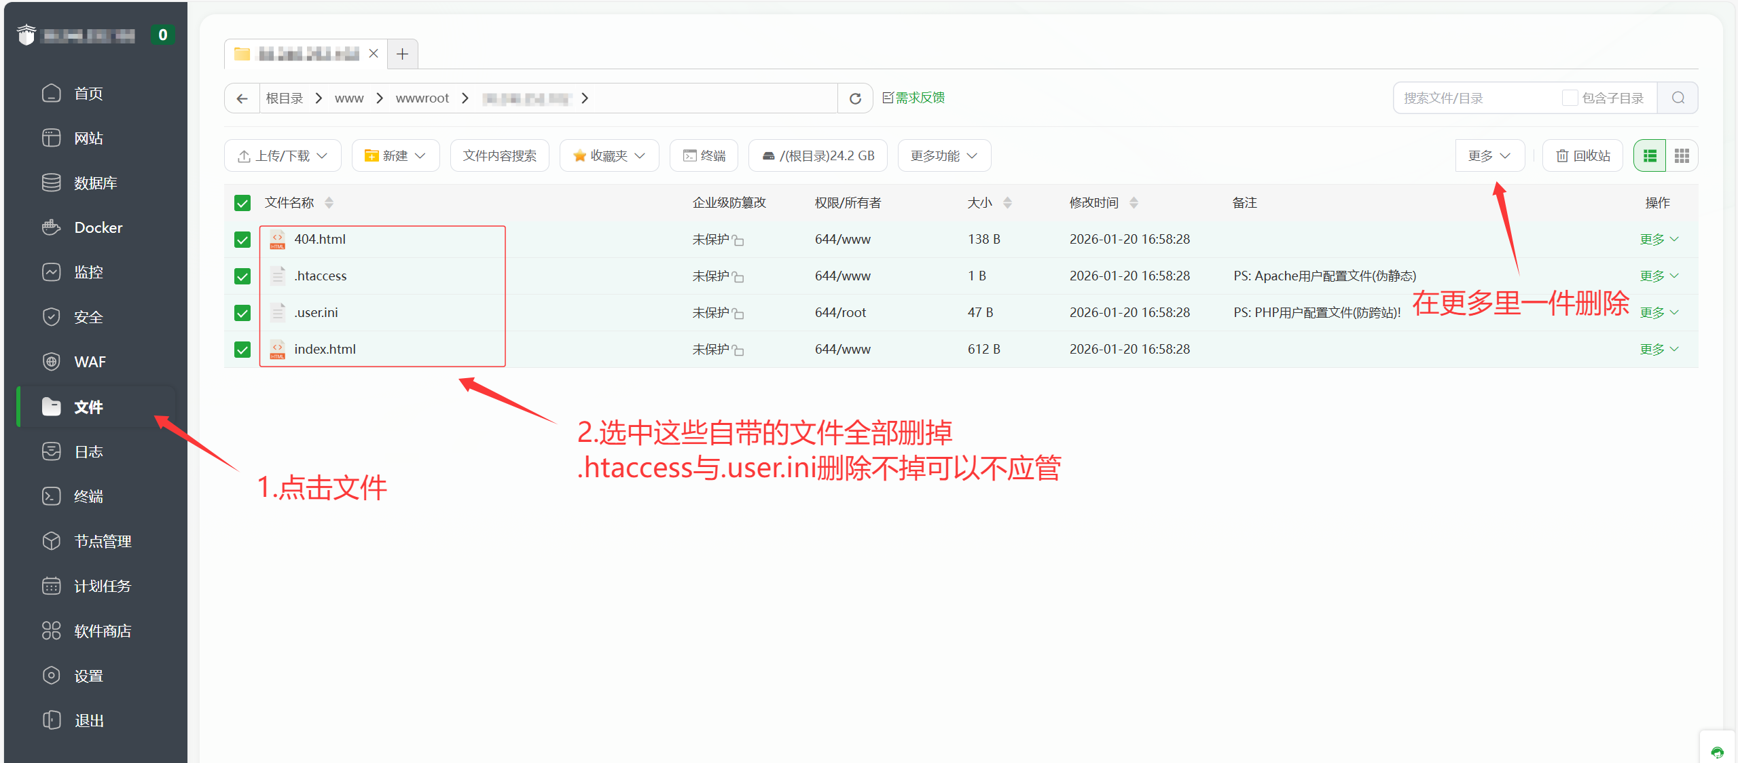Open the WAF sidebar item
Image resolution: width=1738 pixels, height=763 pixels.
pos(90,362)
